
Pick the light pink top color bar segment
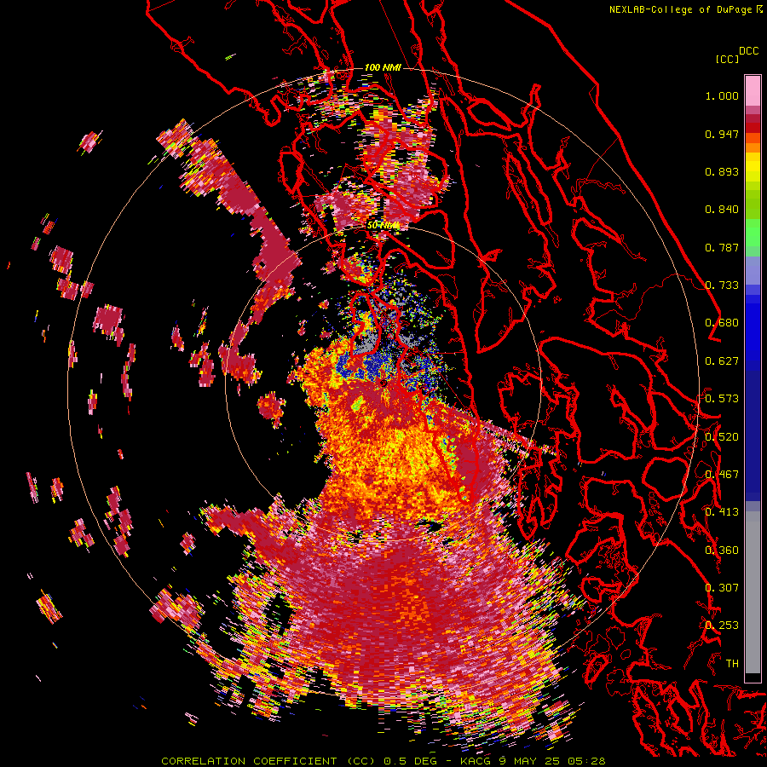tap(753, 90)
